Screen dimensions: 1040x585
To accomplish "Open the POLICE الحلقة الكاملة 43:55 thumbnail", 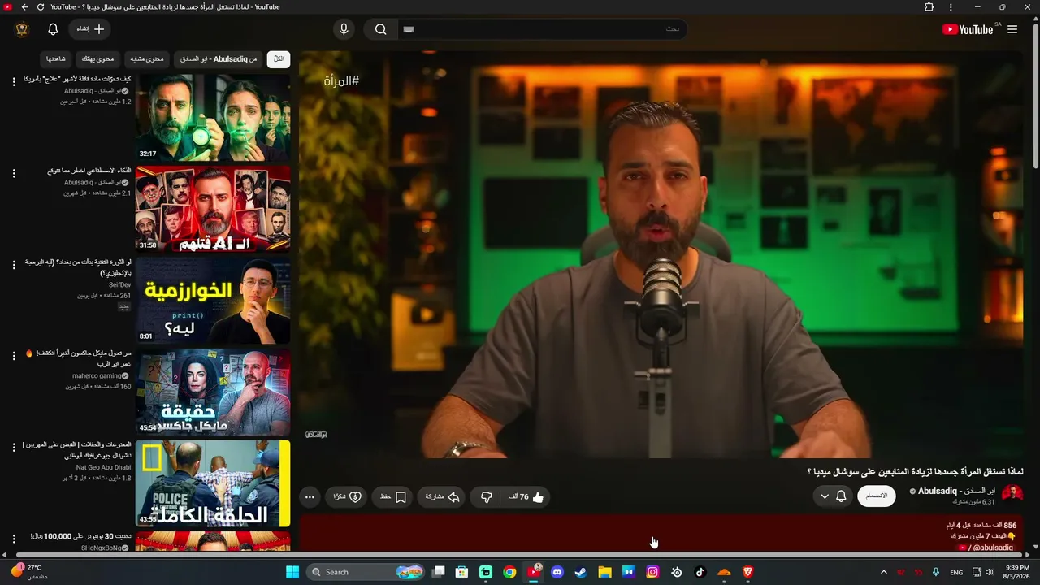I will click(213, 483).
